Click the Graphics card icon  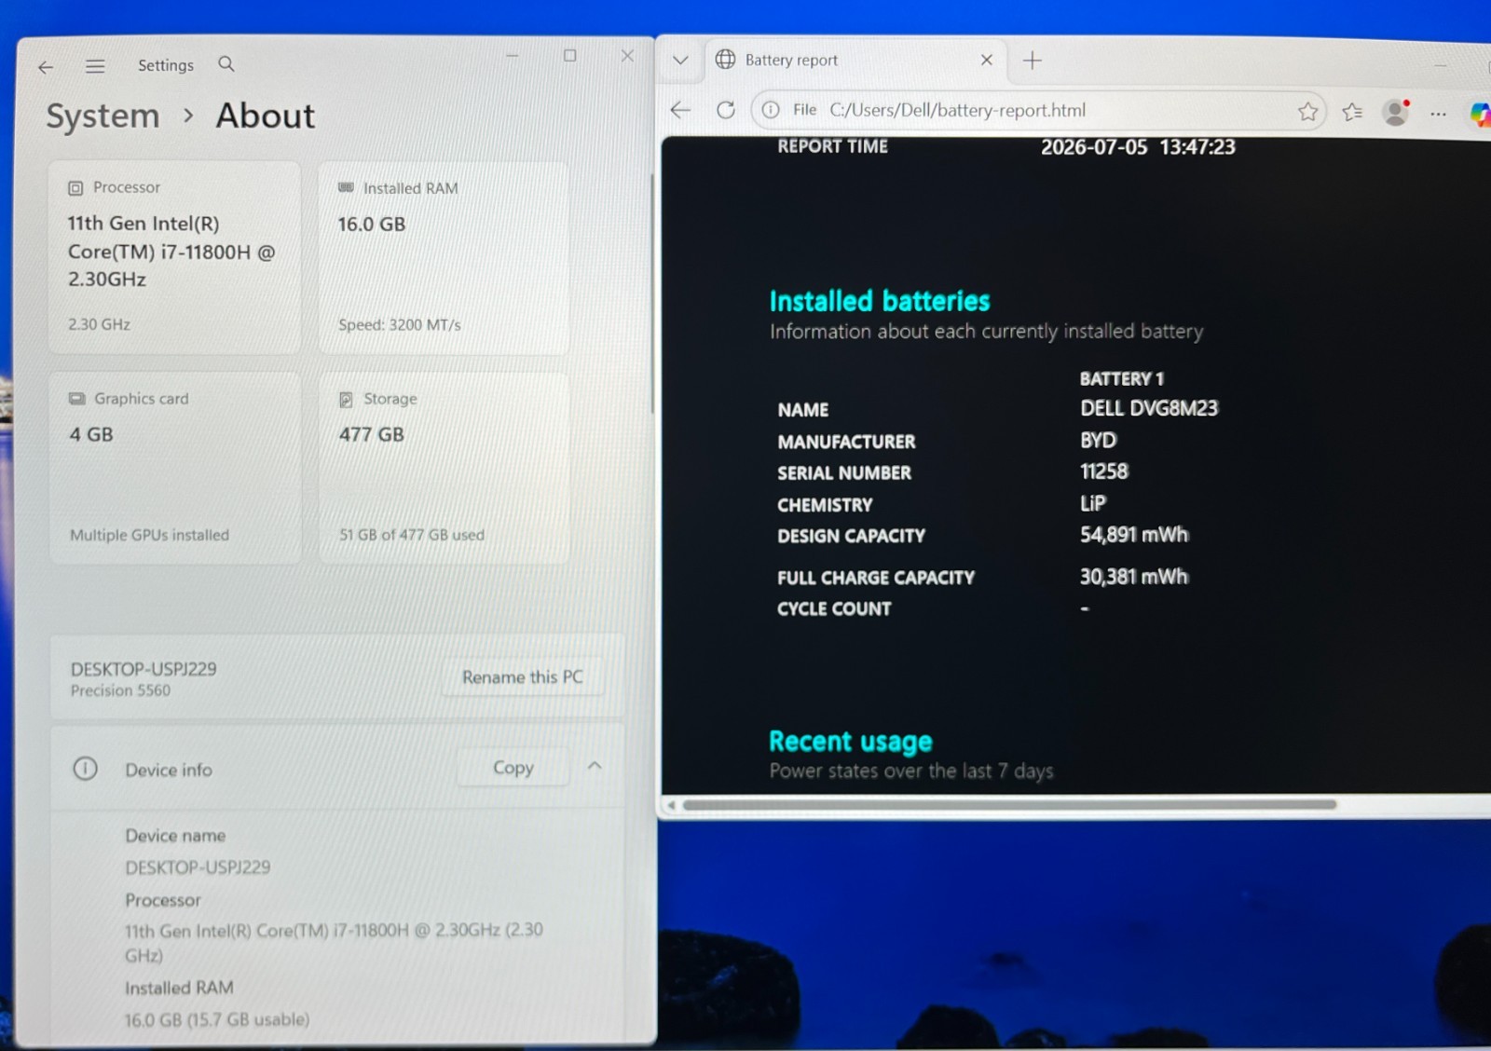click(77, 398)
